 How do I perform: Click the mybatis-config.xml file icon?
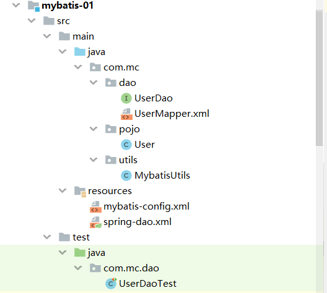tap(95, 207)
